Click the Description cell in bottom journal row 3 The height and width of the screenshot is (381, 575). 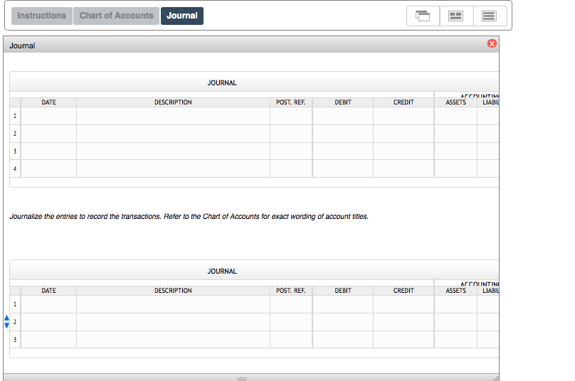(x=173, y=340)
